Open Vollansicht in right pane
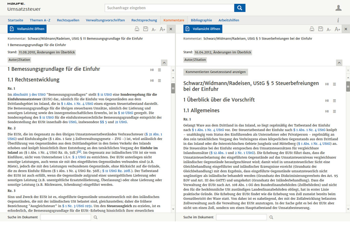The height and width of the screenshot is (229, 350). 203,29
